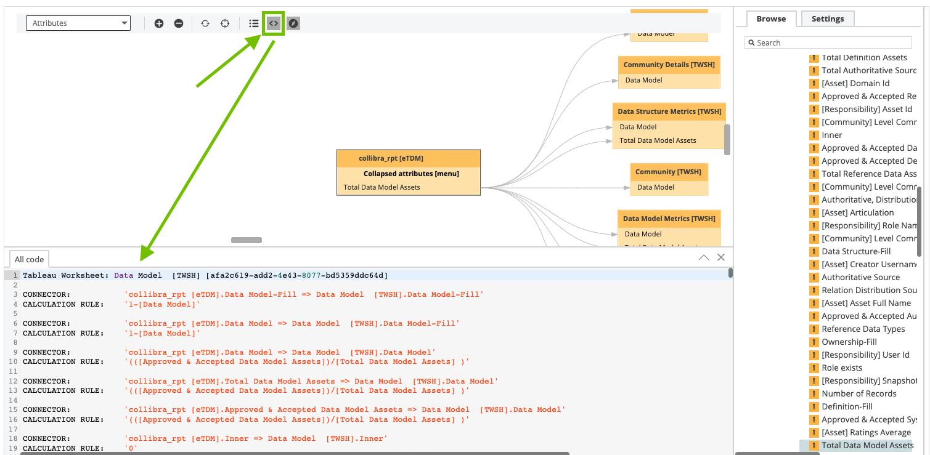The width and height of the screenshot is (930, 455).
Task: Click the zoom out minus icon
Action: 179,23
